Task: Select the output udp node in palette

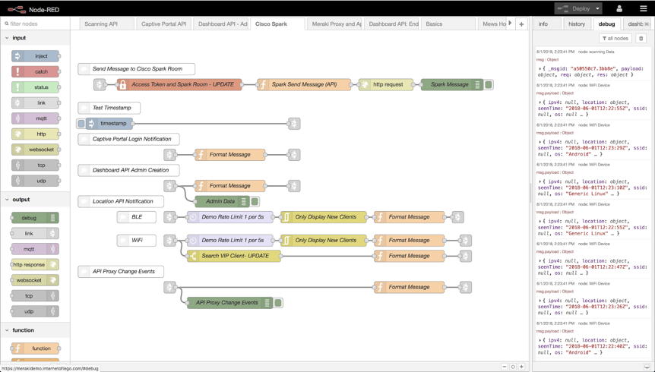Action: (x=35, y=311)
